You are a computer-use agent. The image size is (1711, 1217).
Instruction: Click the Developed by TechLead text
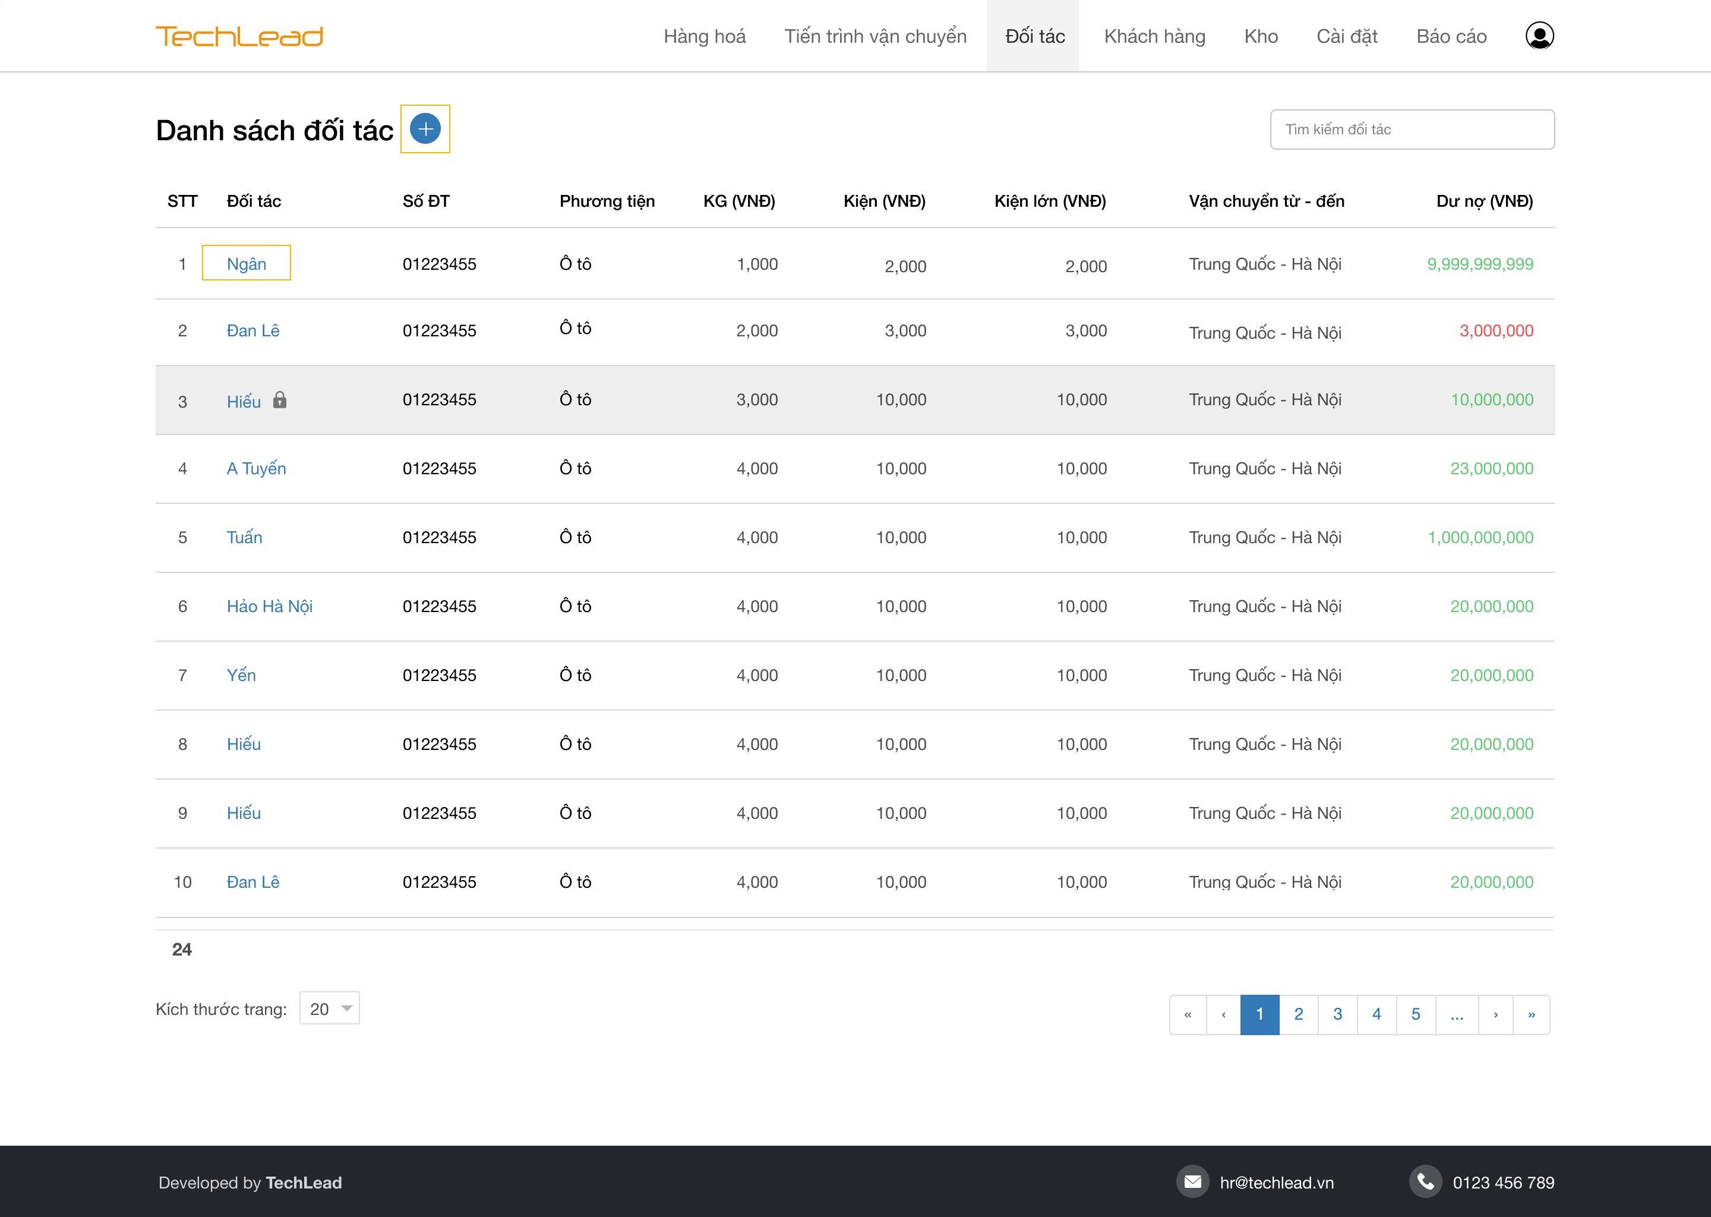pyautogui.click(x=250, y=1183)
